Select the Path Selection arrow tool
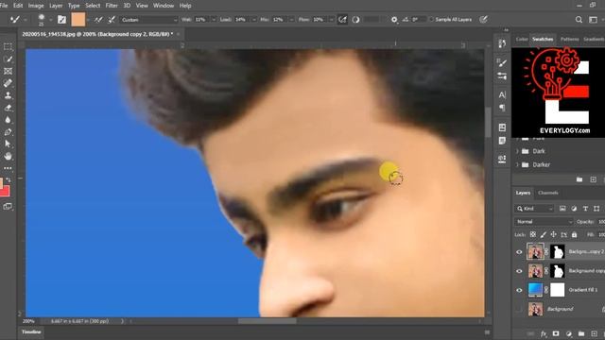605x340 pixels. 8,144
